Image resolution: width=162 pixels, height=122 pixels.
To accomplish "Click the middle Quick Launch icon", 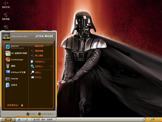I will click(x=23, y=120).
